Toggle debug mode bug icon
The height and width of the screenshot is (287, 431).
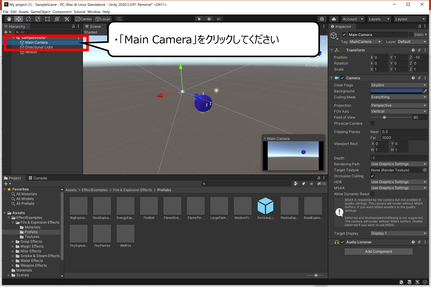pos(401,282)
